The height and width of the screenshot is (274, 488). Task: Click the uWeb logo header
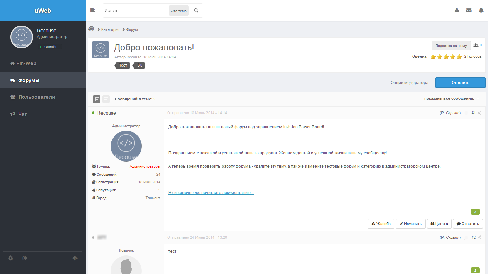tap(43, 10)
